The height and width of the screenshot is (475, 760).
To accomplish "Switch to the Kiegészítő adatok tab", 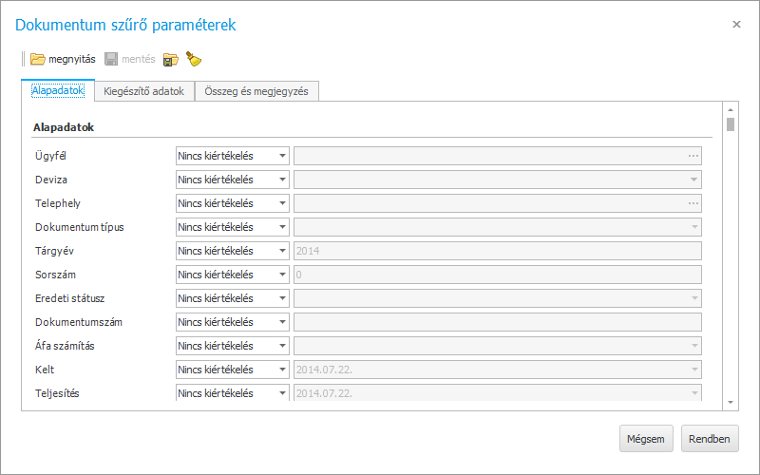I will pyautogui.click(x=144, y=91).
